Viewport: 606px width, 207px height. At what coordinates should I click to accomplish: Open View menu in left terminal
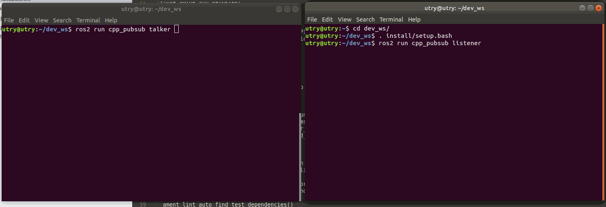click(41, 20)
